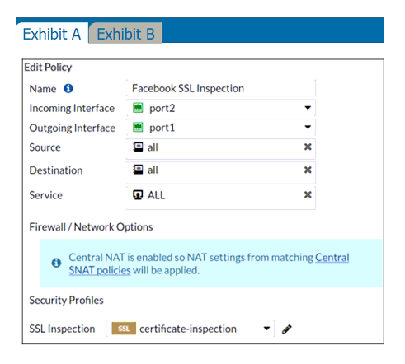Click the port2 interface icon
This screenshot has height=364, width=405.
(x=138, y=108)
